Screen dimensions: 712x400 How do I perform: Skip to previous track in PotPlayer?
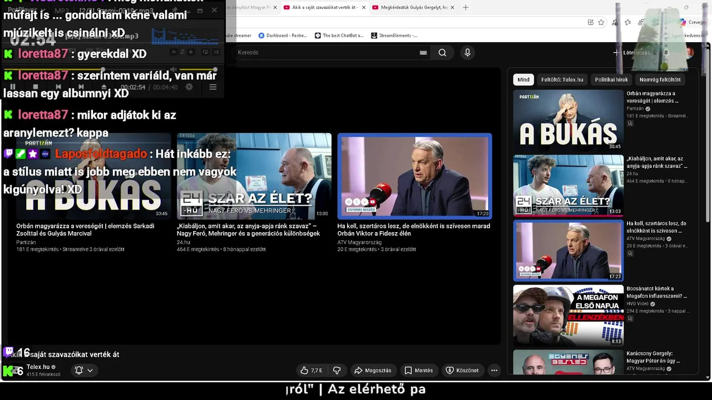58,87
